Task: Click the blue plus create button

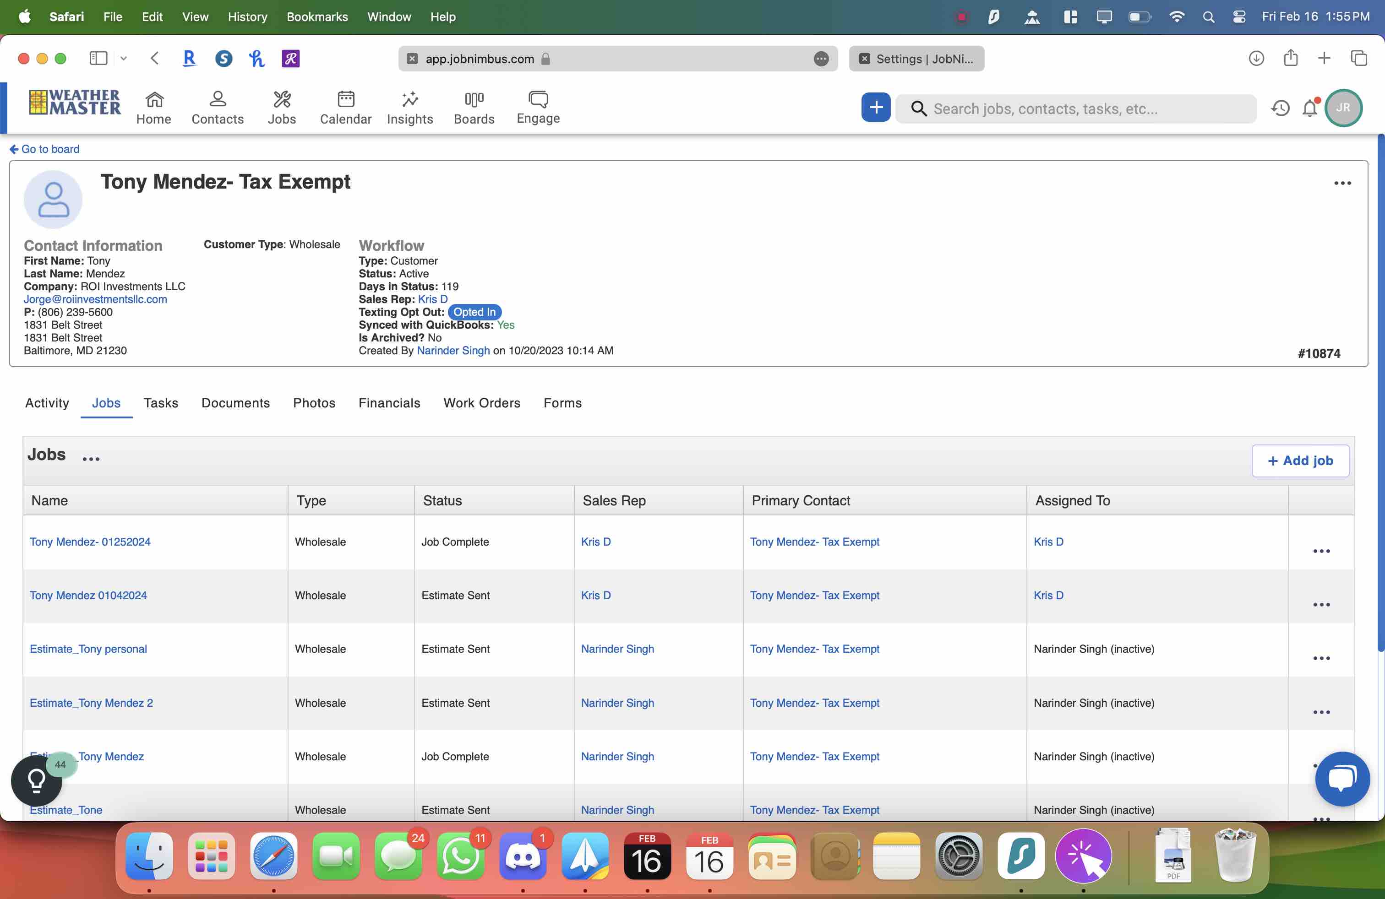Action: coord(875,108)
